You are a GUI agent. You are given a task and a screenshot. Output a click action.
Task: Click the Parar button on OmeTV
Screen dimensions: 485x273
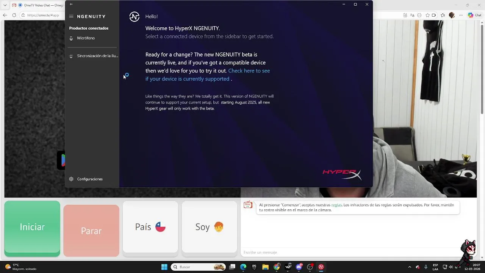pos(91,231)
